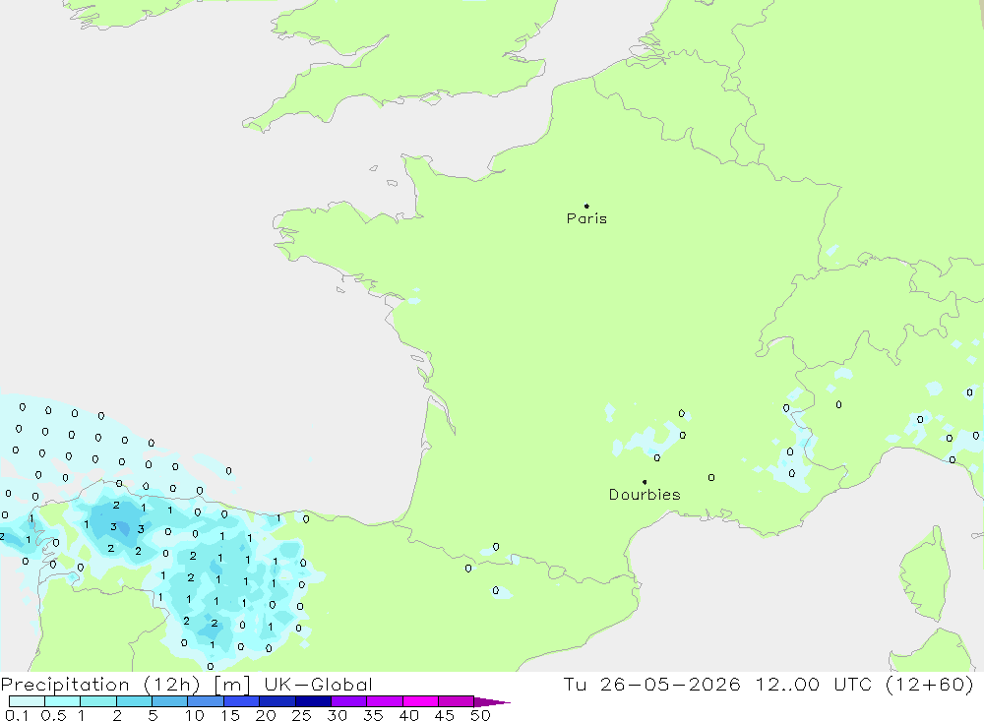Pick the legend swatch between 0.5 and 1
The height and width of the screenshot is (721, 984).
click(x=63, y=701)
